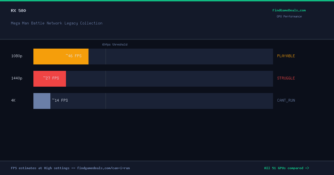Click the ~14 FPS value
Image resolution: width=334 pixels, height=175 pixels.
click(60, 100)
